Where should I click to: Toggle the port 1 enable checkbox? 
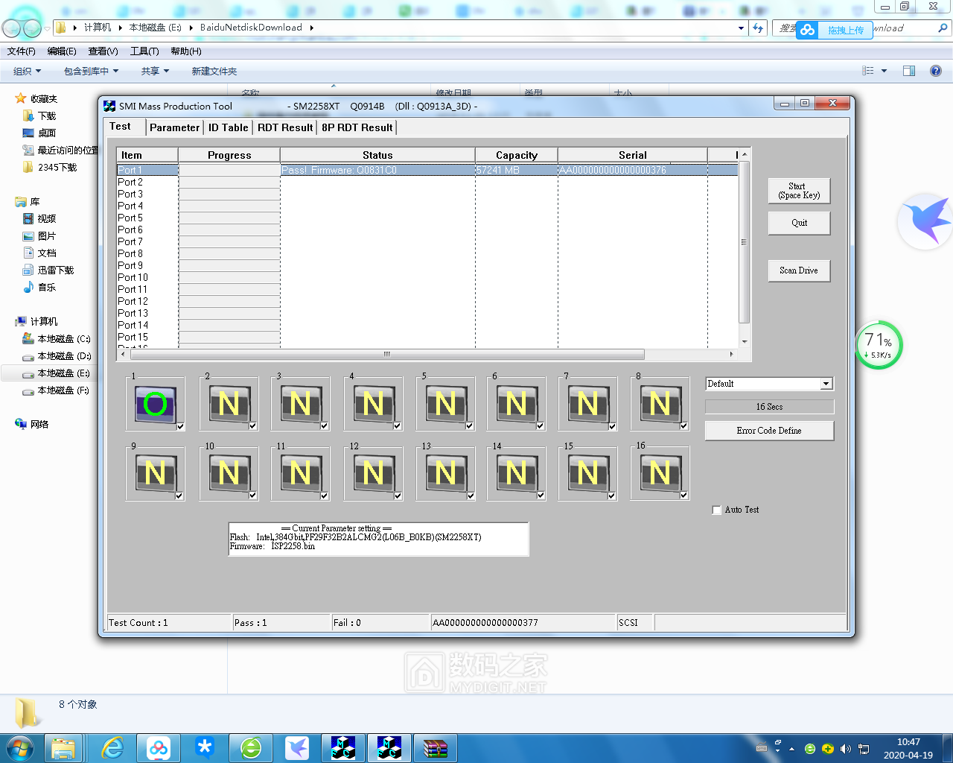181,427
